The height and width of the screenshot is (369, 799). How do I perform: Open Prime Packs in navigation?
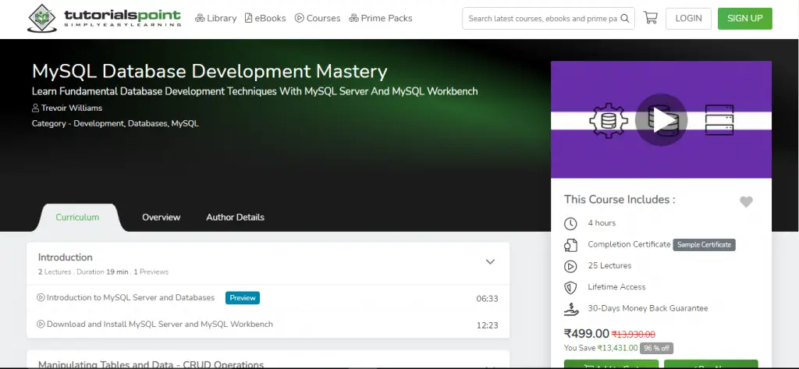tap(381, 18)
